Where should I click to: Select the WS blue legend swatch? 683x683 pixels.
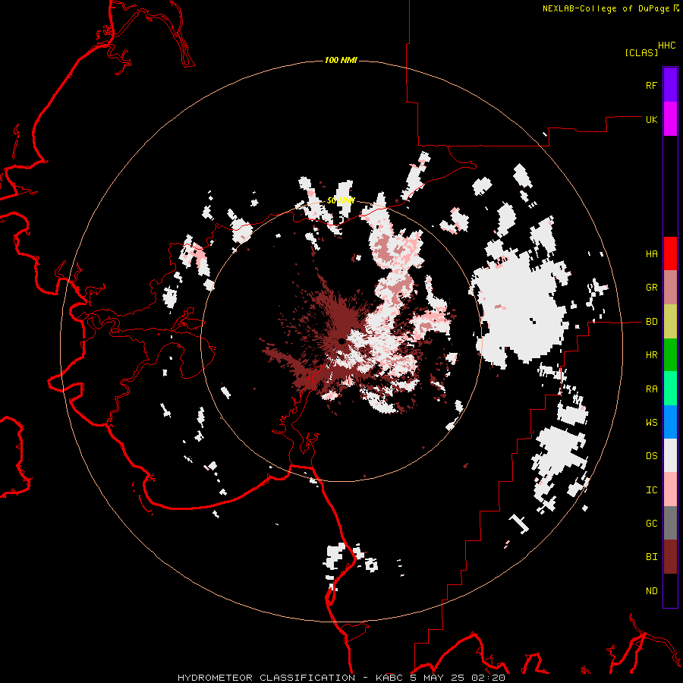pos(670,422)
